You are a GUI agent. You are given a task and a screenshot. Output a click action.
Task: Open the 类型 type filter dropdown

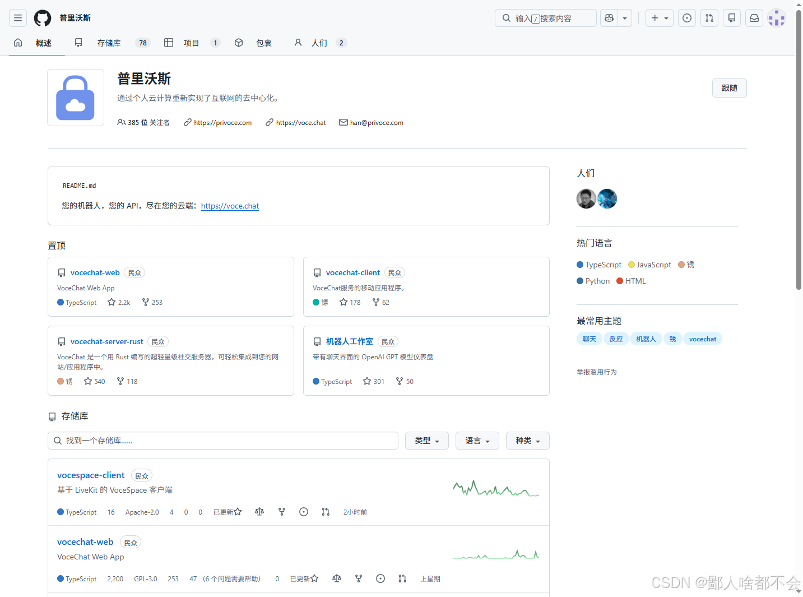426,441
